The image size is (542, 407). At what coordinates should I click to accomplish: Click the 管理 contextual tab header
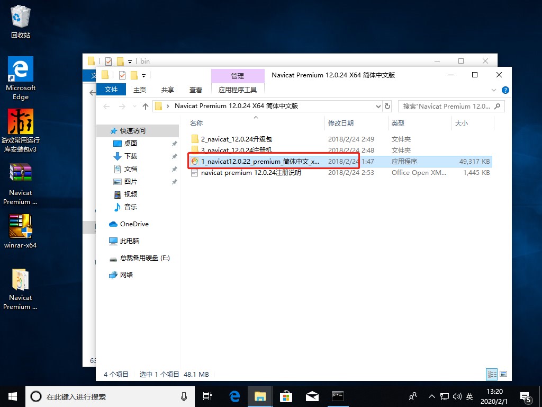click(238, 76)
